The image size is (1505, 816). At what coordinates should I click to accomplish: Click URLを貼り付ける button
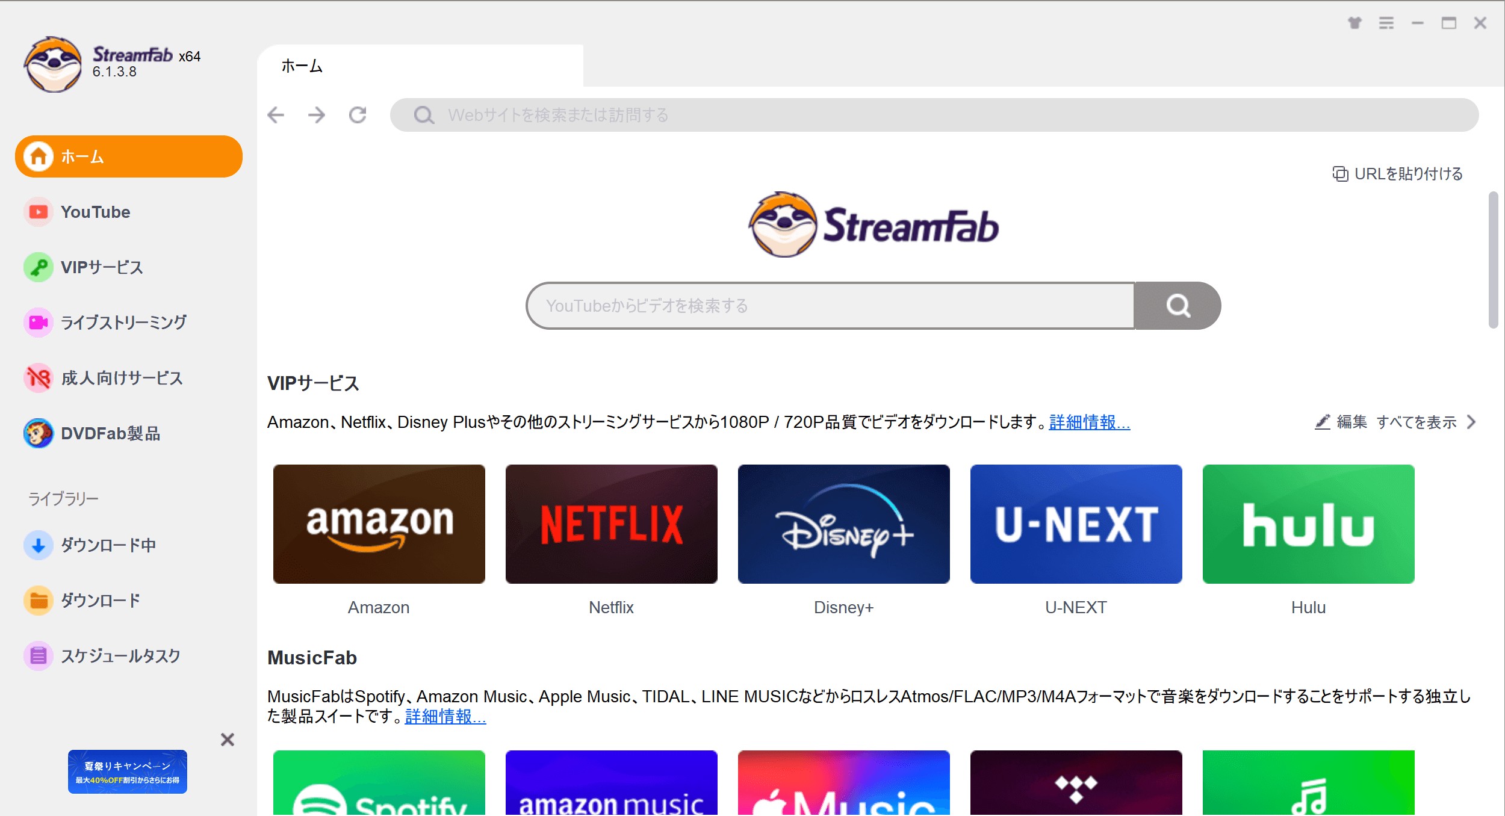pos(1397,174)
